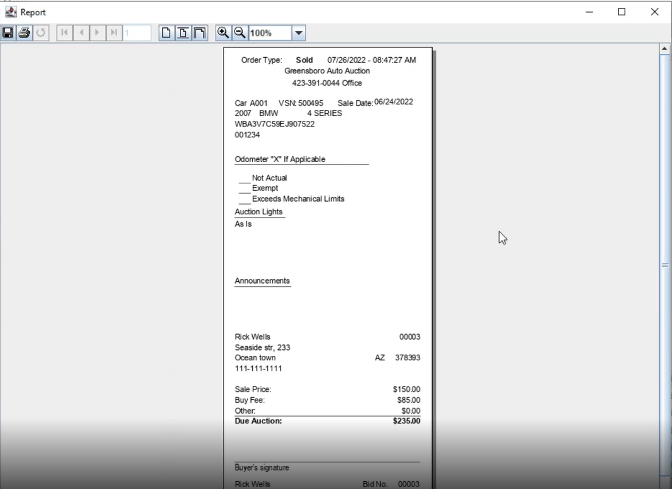Close the Report window
The width and height of the screenshot is (672, 489).
tap(654, 12)
